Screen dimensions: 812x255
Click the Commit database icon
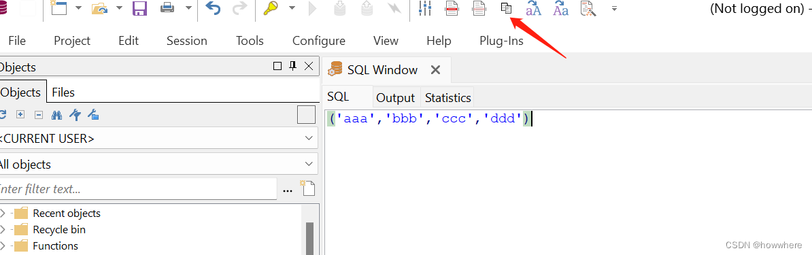[x=340, y=8]
